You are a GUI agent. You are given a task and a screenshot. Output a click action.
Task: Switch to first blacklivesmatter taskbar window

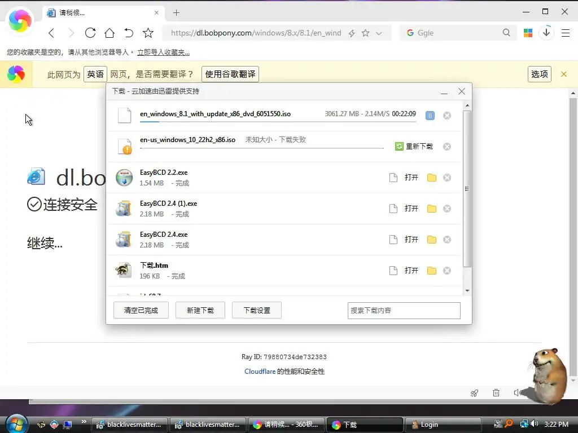click(x=129, y=425)
